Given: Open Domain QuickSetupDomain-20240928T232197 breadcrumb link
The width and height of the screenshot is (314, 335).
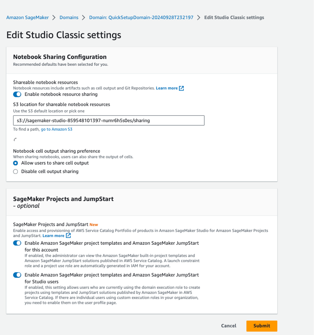Looking at the screenshot, I should tap(141, 17).
